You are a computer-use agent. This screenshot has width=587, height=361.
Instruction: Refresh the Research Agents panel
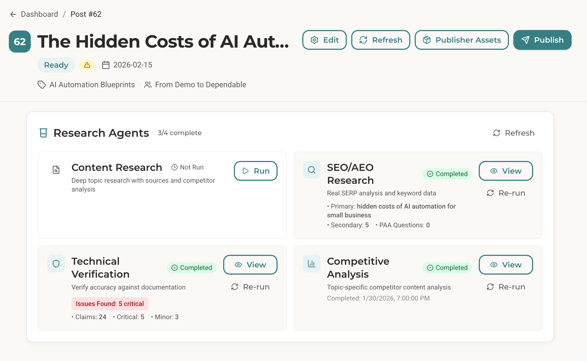click(x=514, y=133)
